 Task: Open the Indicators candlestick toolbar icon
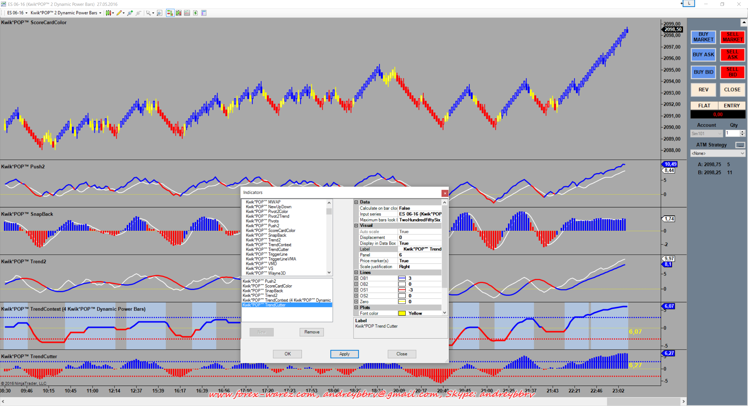click(179, 13)
